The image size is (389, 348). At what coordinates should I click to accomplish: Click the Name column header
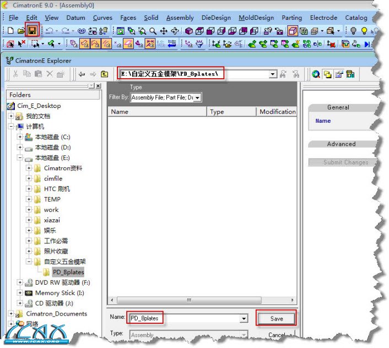tap(157, 112)
